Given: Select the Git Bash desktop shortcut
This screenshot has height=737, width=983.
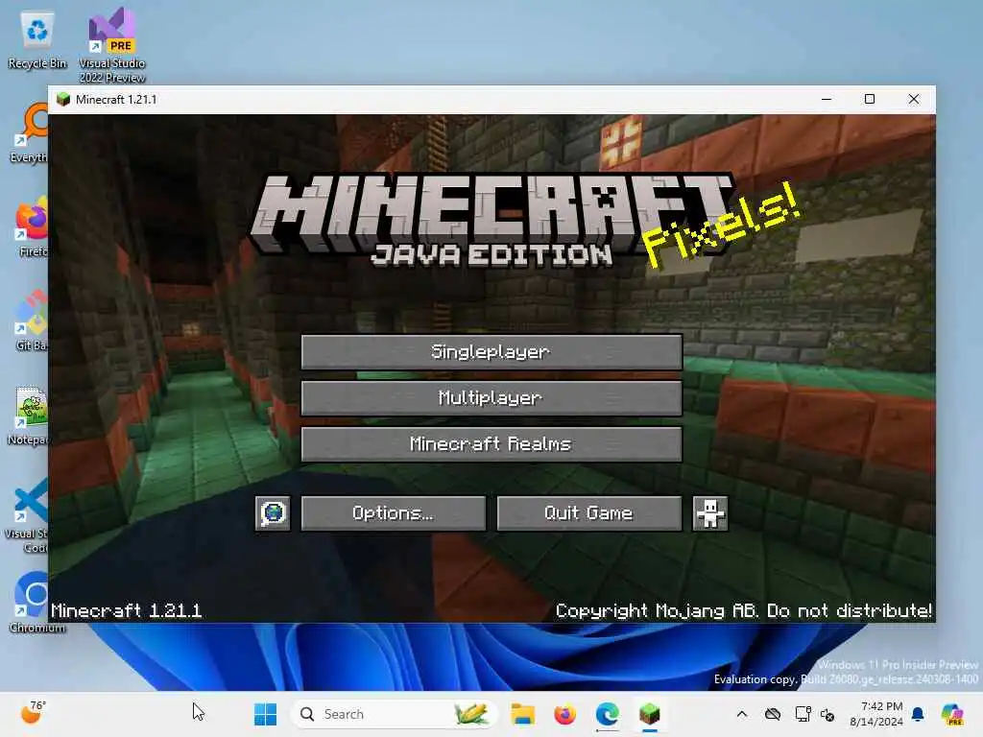Looking at the screenshot, I should coord(32,321).
